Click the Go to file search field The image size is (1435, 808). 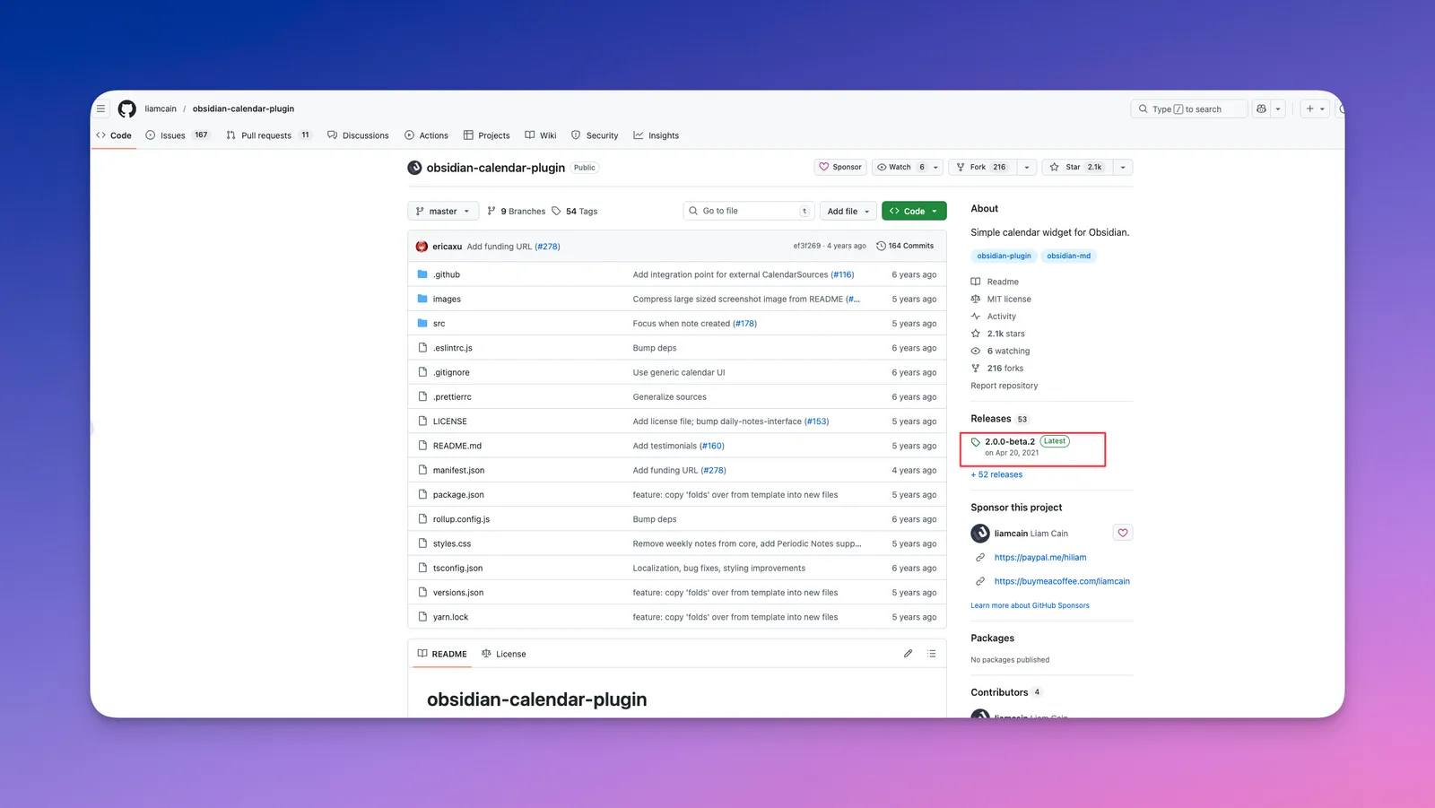click(x=749, y=212)
